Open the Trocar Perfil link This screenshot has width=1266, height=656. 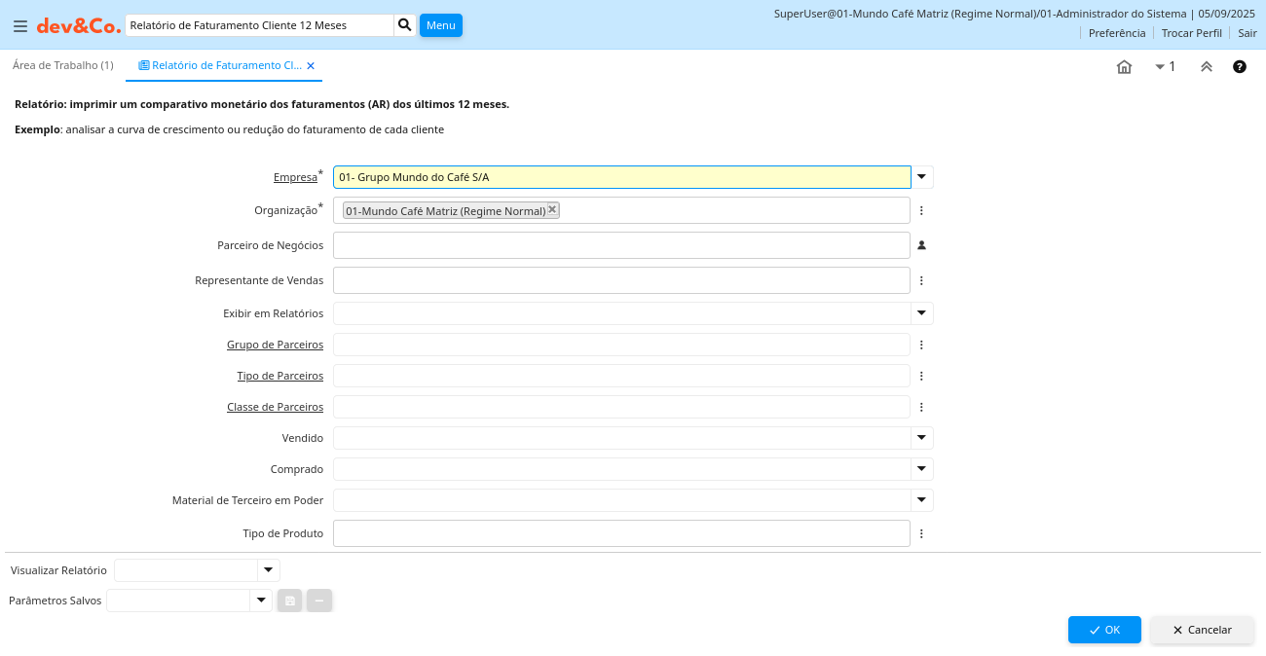pyautogui.click(x=1191, y=33)
